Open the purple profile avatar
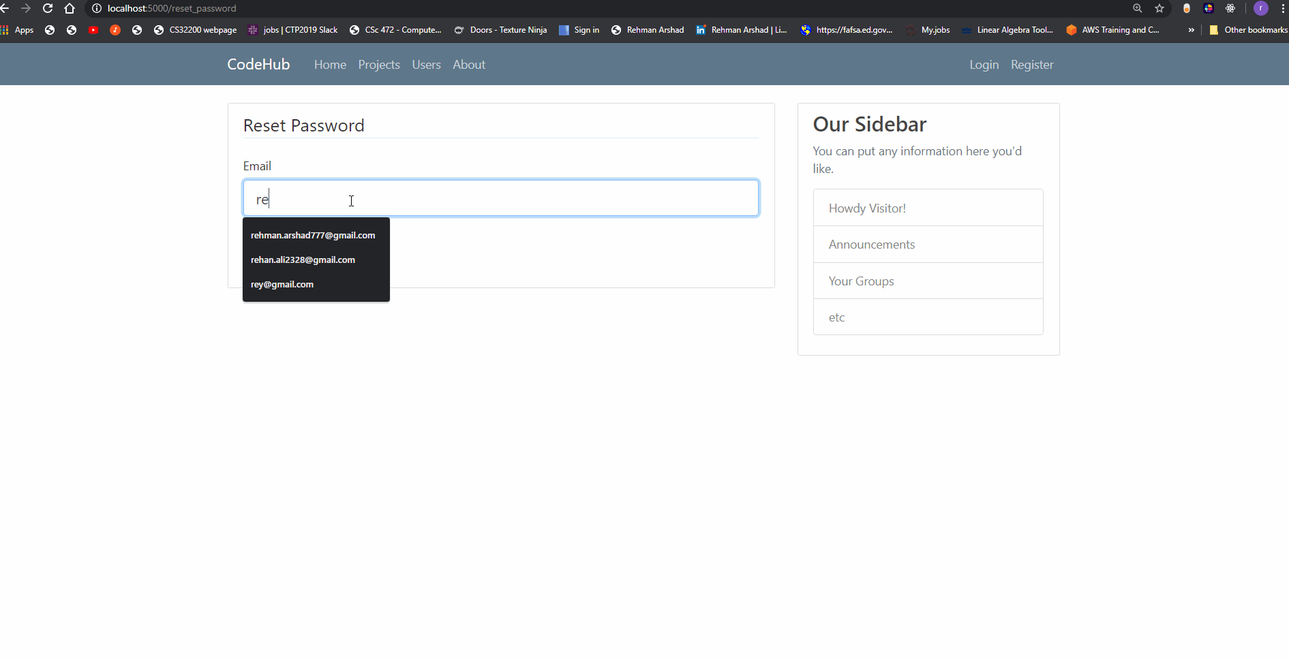Screen dimensions: 1289x658 coord(1261,8)
